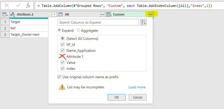The height and width of the screenshot is (109, 224).
Task: Select the Expand radio option
Action: click(x=59, y=30)
